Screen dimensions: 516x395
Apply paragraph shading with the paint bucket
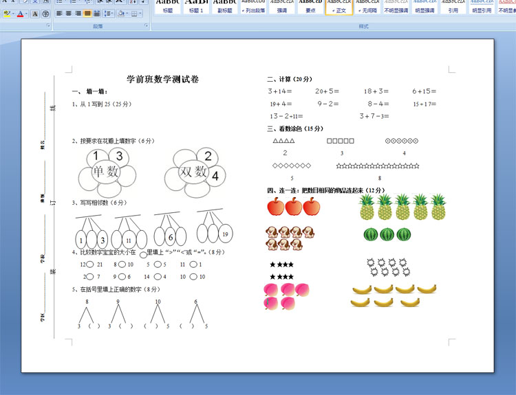121,14
